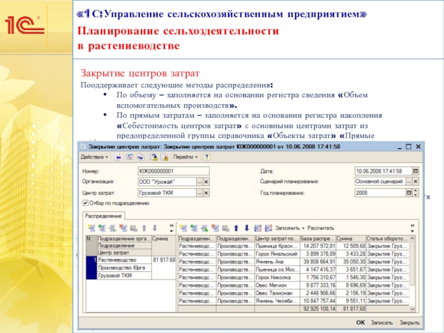Click into the Год планирования value 2008
This screenshot has width=444, height=333.
[x=380, y=193]
